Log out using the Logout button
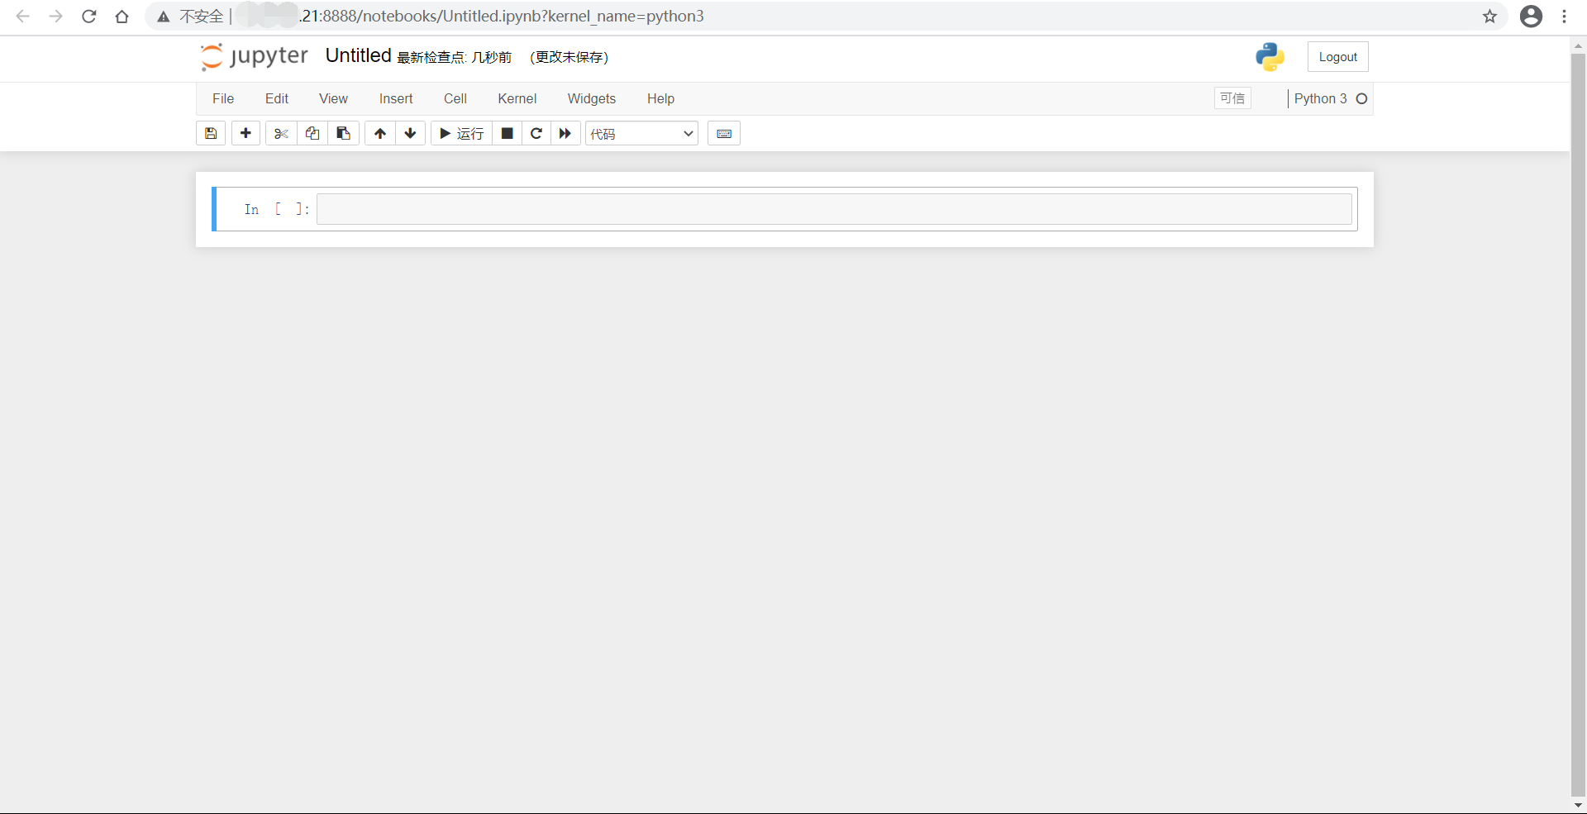The width and height of the screenshot is (1587, 814). coord(1337,56)
